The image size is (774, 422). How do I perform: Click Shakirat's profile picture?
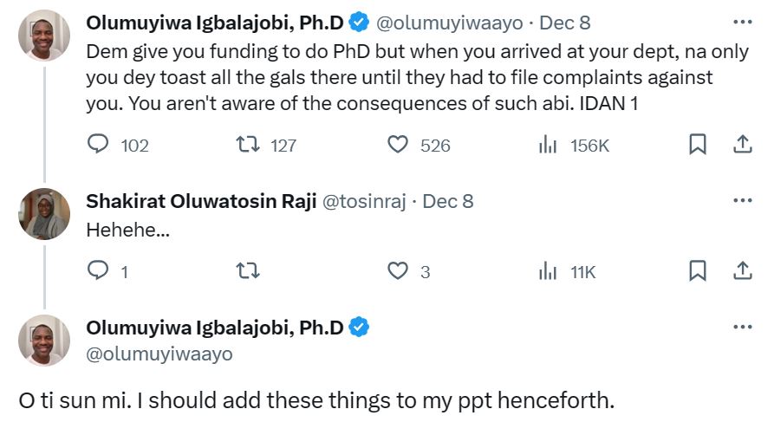[x=44, y=214]
